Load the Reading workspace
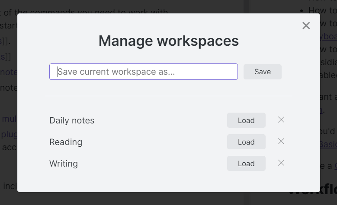 (x=246, y=142)
